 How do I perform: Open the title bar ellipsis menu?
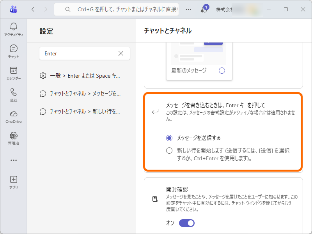(x=188, y=9)
